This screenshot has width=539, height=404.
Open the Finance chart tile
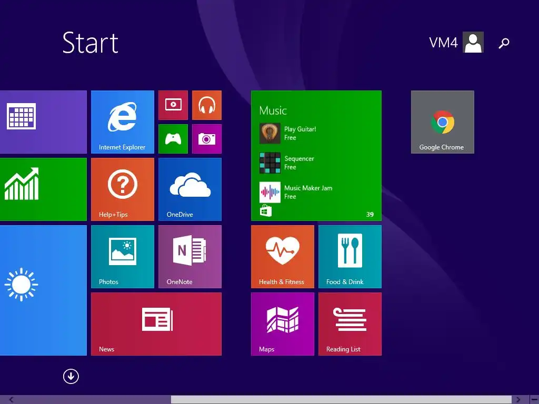click(x=43, y=189)
